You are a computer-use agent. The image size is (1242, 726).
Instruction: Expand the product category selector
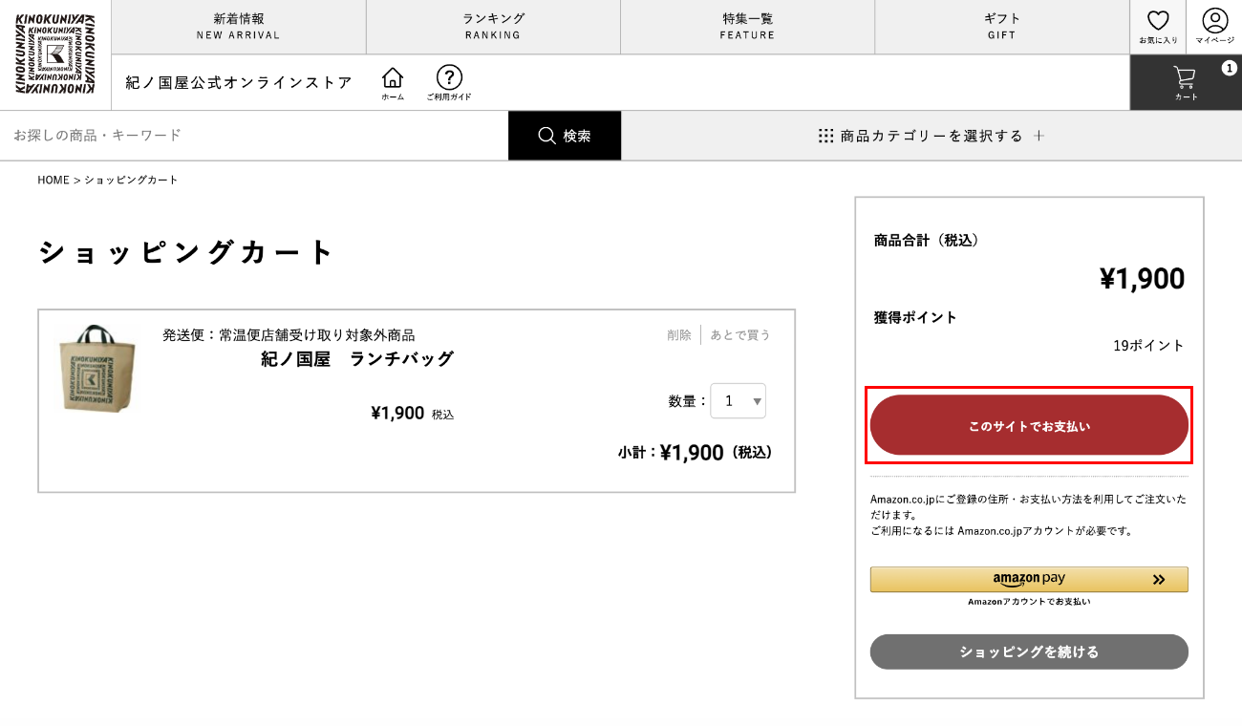point(931,136)
